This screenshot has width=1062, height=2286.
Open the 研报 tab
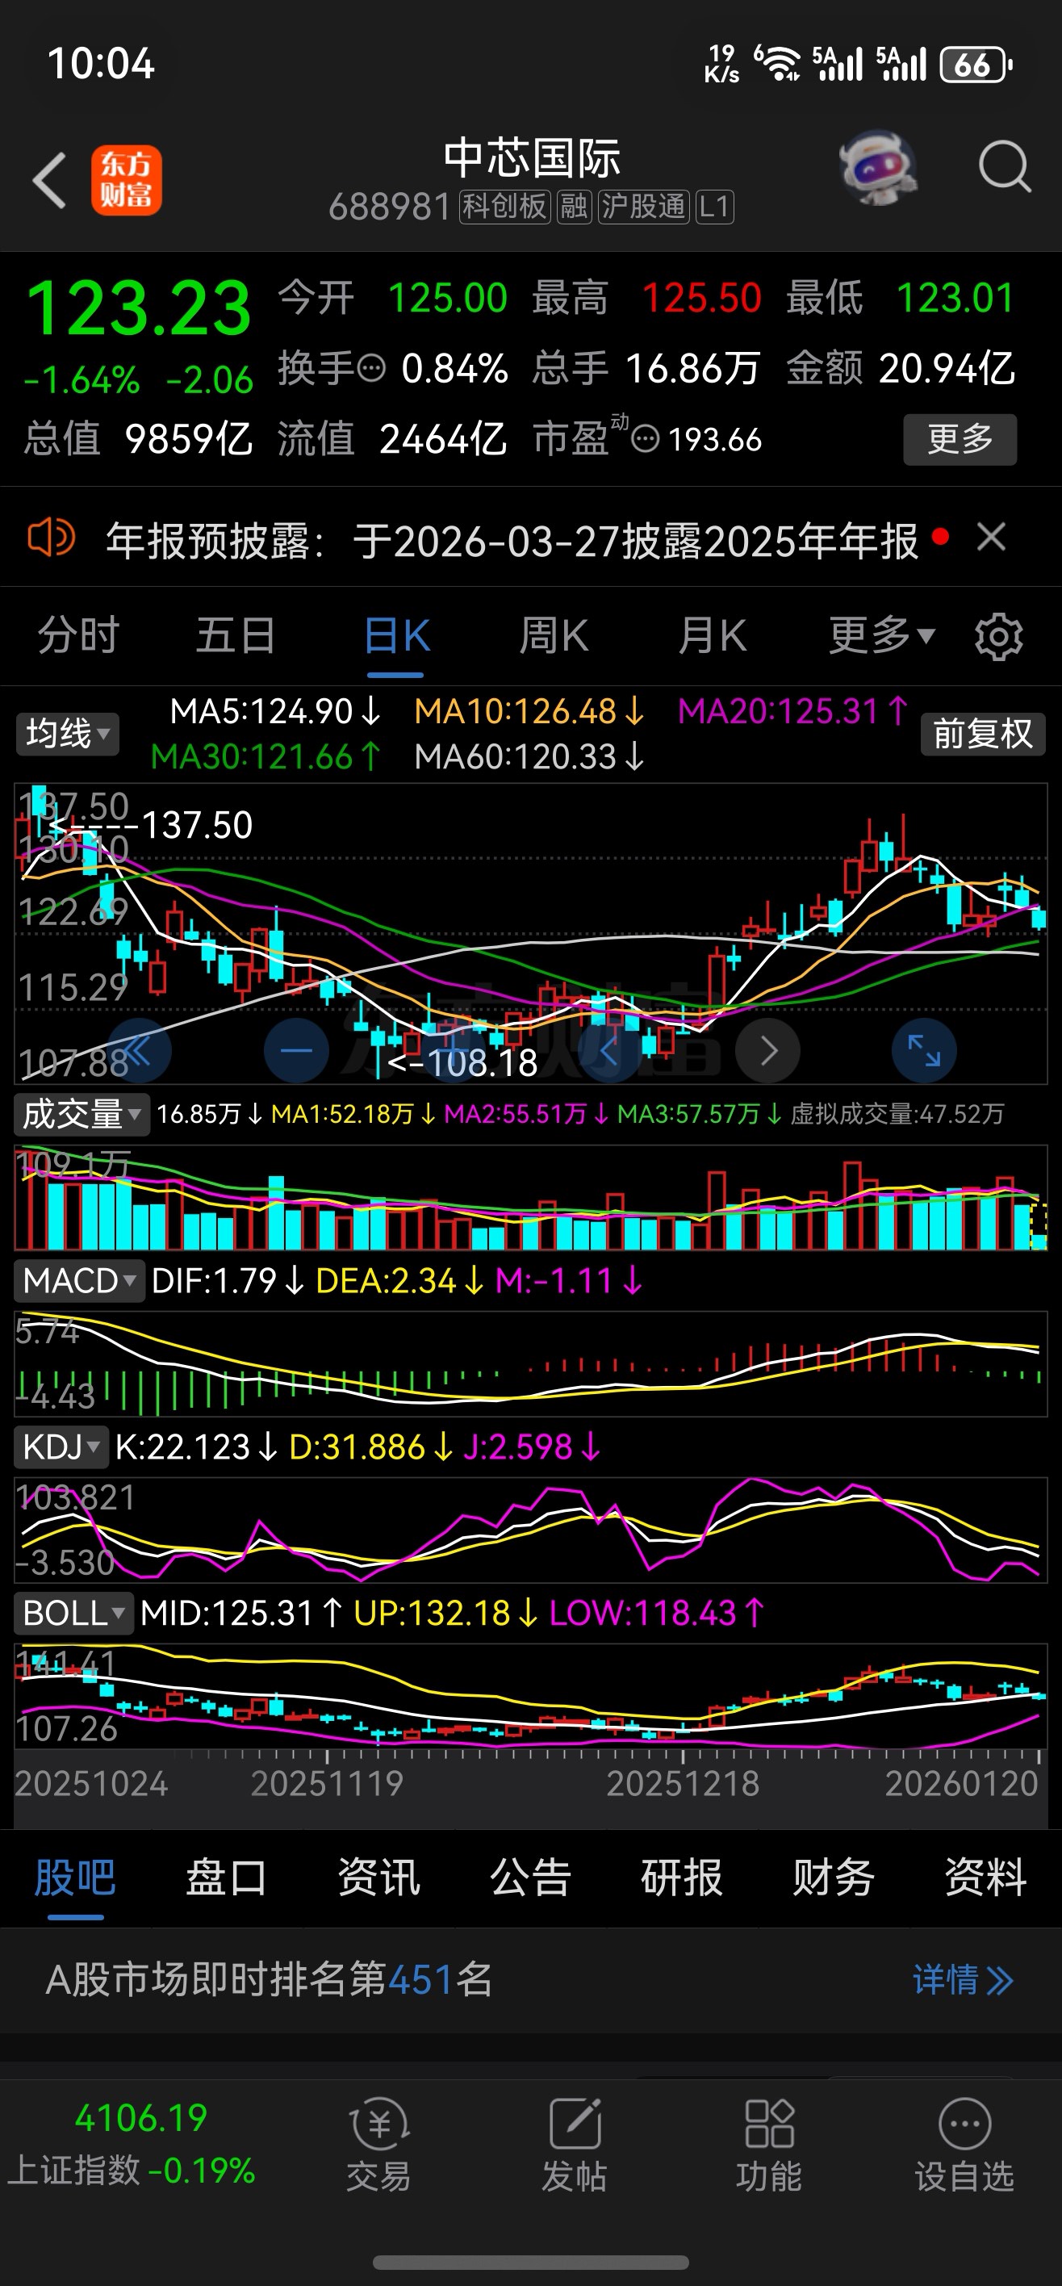682,1877
